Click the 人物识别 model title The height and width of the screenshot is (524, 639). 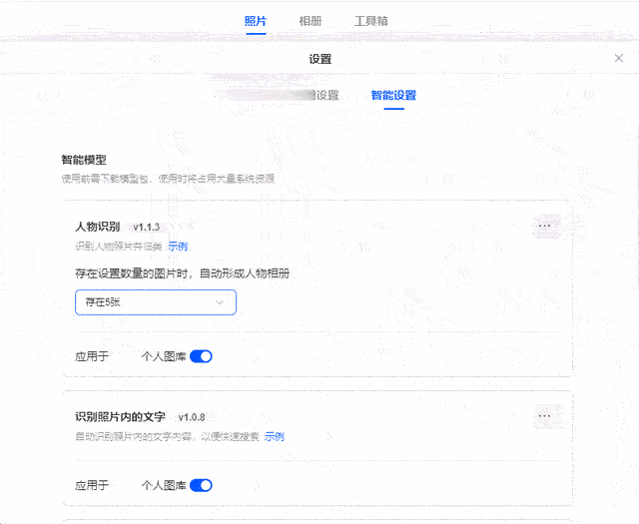click(x=98, y=227)
